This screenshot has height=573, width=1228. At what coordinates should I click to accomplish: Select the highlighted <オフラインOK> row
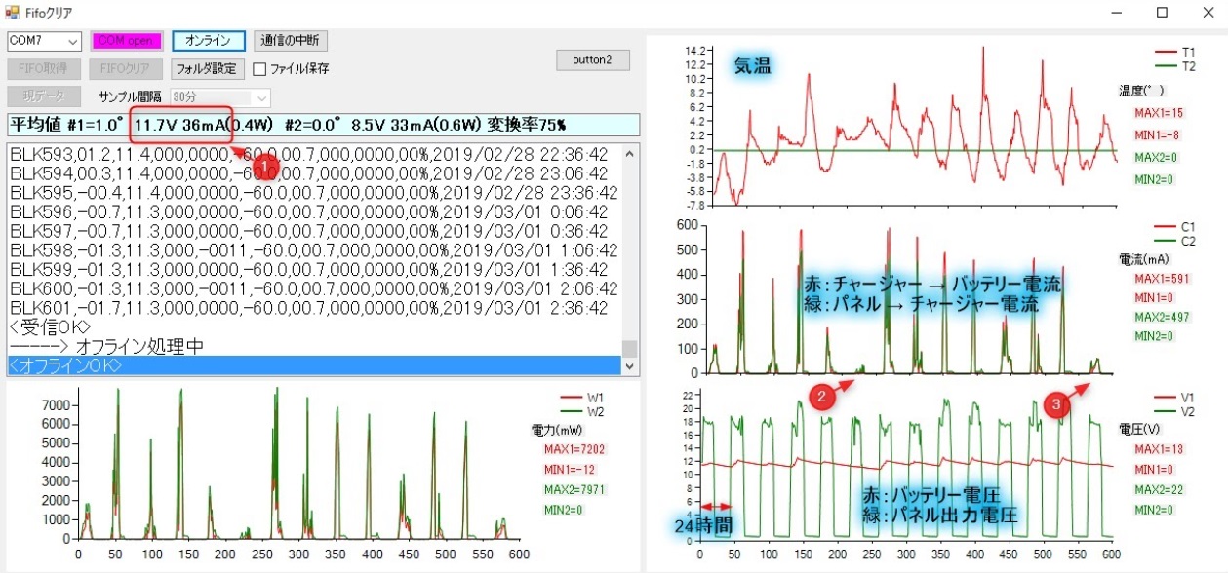tap(312, 365)
